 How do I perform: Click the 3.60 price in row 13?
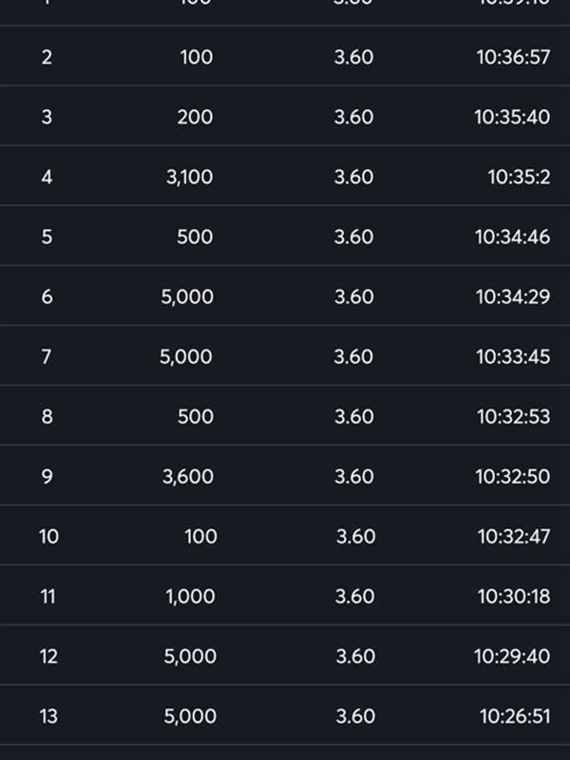pyautogui.click(x=355, y=716)
